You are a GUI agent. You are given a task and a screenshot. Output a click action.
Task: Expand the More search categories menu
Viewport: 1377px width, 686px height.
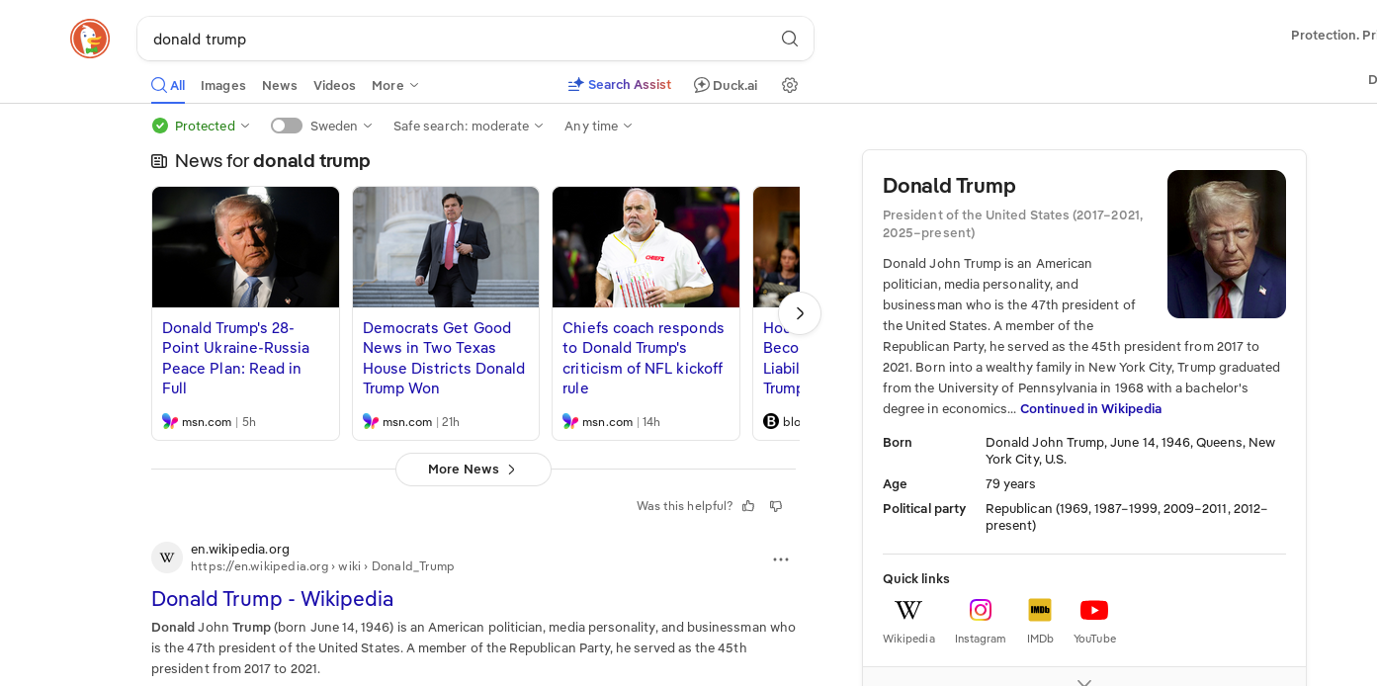point(394,85)
